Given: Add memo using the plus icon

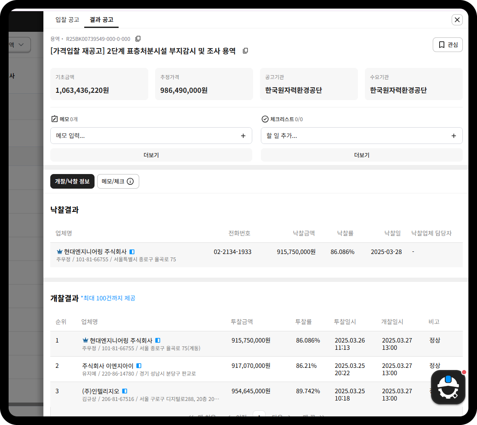Looking at the screenshot, I should pos(243,136).
